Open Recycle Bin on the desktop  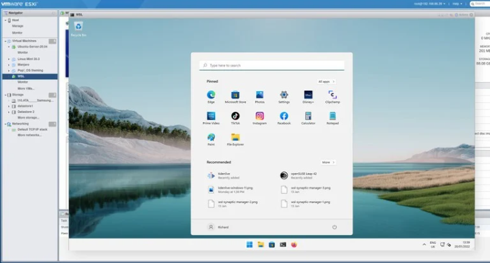click(x=78, y=29)
